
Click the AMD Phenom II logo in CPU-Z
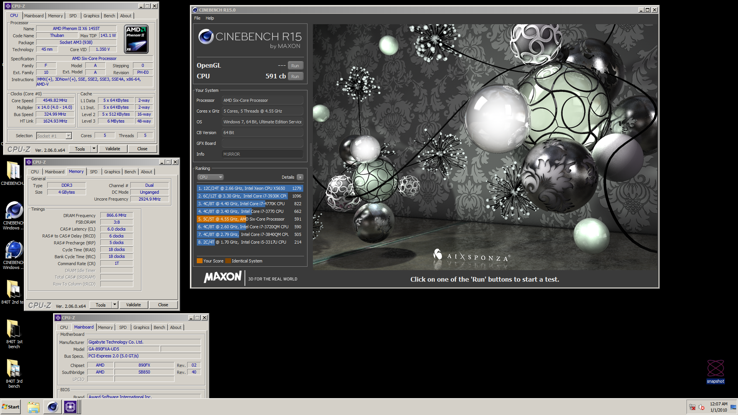point(136,39)
